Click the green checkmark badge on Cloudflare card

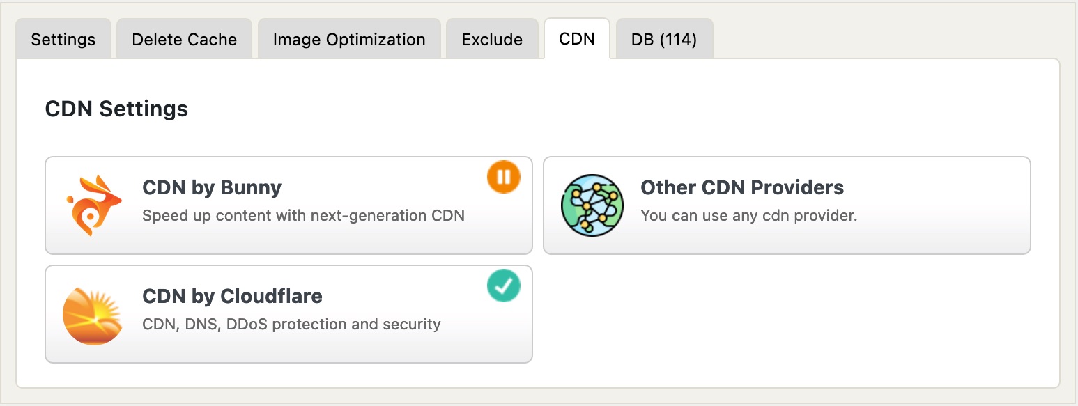click(x=504, y=286)
